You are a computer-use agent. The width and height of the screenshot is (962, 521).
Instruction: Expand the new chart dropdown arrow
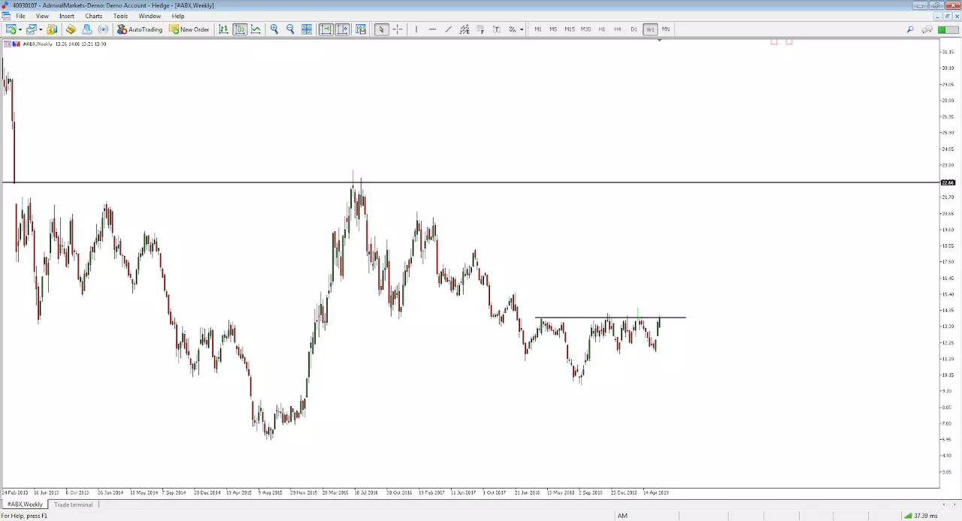coord(20,29)
